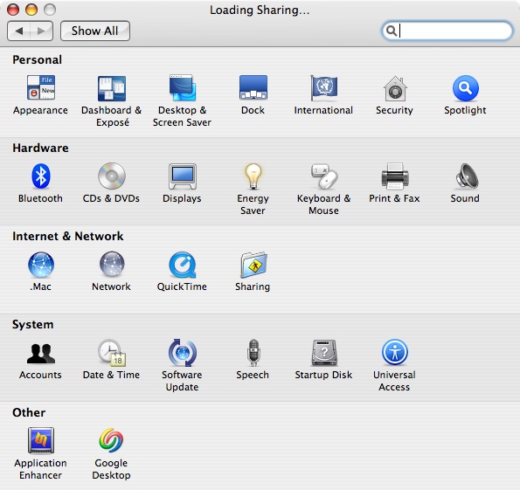Open Keyboard & Mouse preferences

[324, 176]
